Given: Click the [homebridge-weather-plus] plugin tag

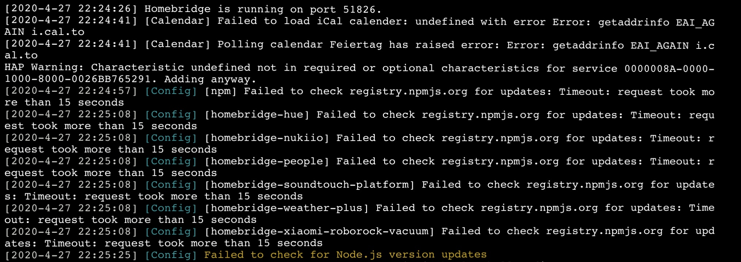Looking at the screenshot, I should [286, 208].
